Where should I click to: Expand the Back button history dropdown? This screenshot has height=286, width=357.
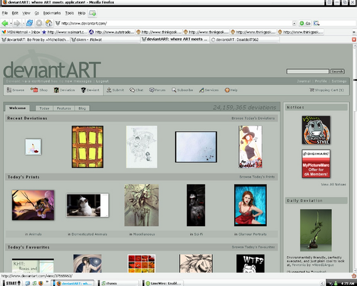[12, 23]
